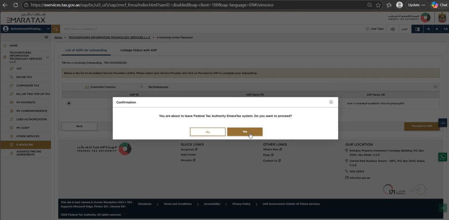Viewport: 449px width, 220px height.
Task: Click the EmaraTax logo
Action: pos(26,18)
